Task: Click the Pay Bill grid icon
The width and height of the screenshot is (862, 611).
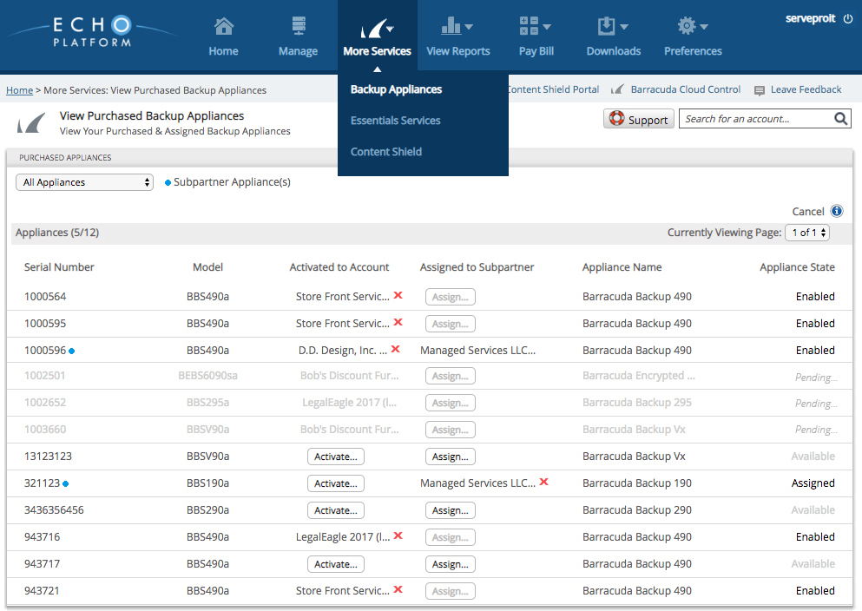Action: pyautogui.click(x=529, y=26)
